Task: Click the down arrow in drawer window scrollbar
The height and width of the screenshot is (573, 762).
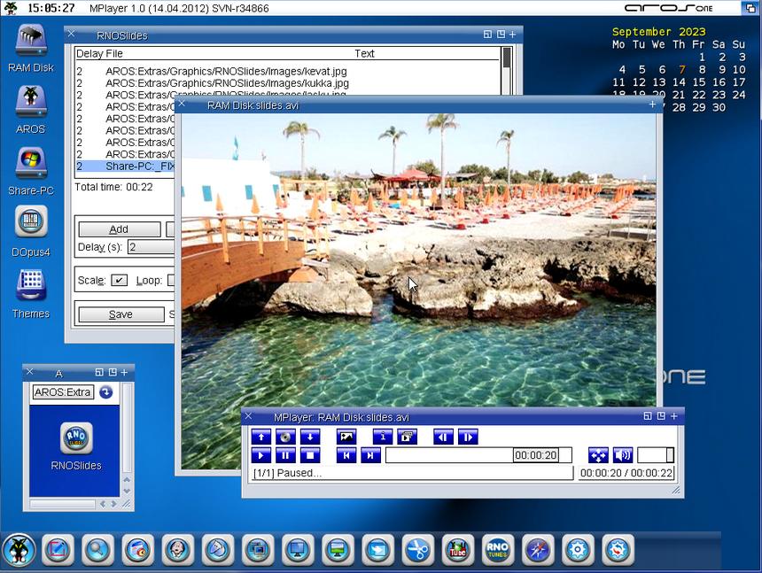Action: 127,490
